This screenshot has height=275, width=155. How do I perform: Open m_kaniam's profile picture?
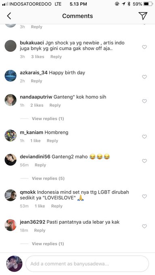[11, 135]
